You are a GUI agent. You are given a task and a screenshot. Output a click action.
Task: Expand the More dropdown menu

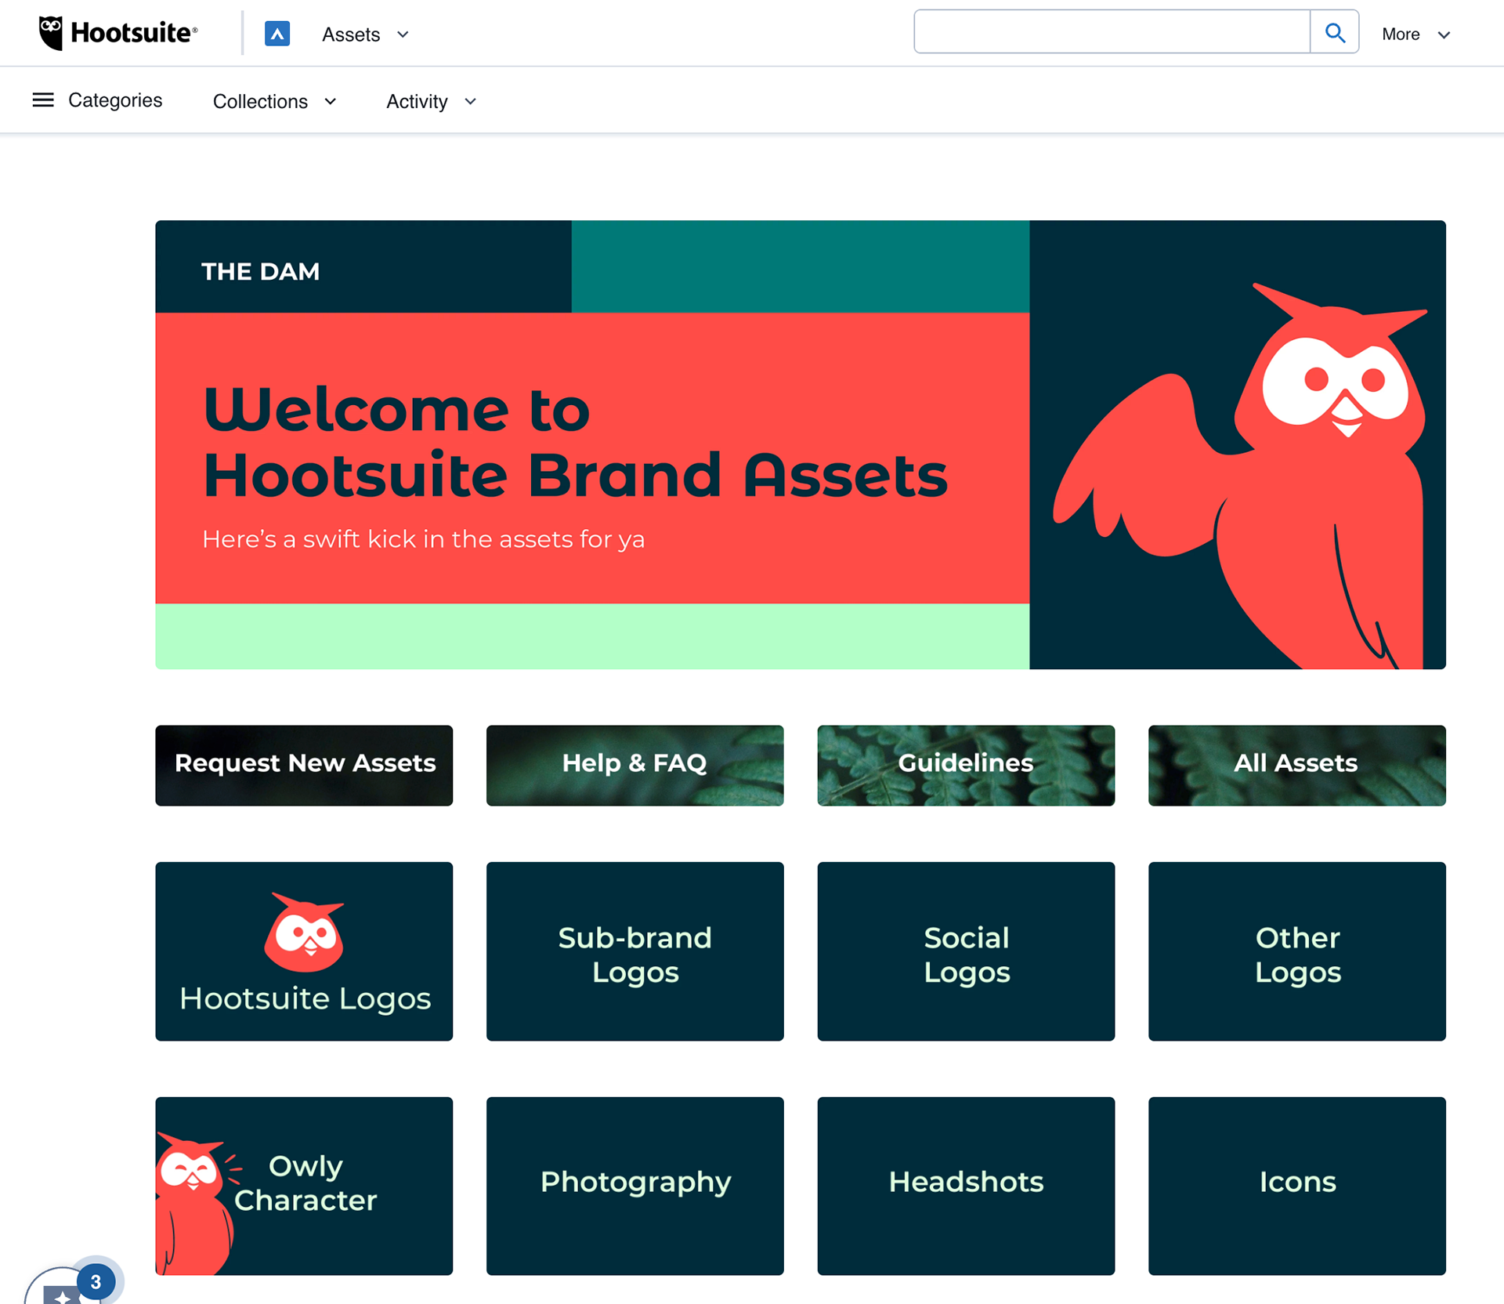pos(1416,34)
